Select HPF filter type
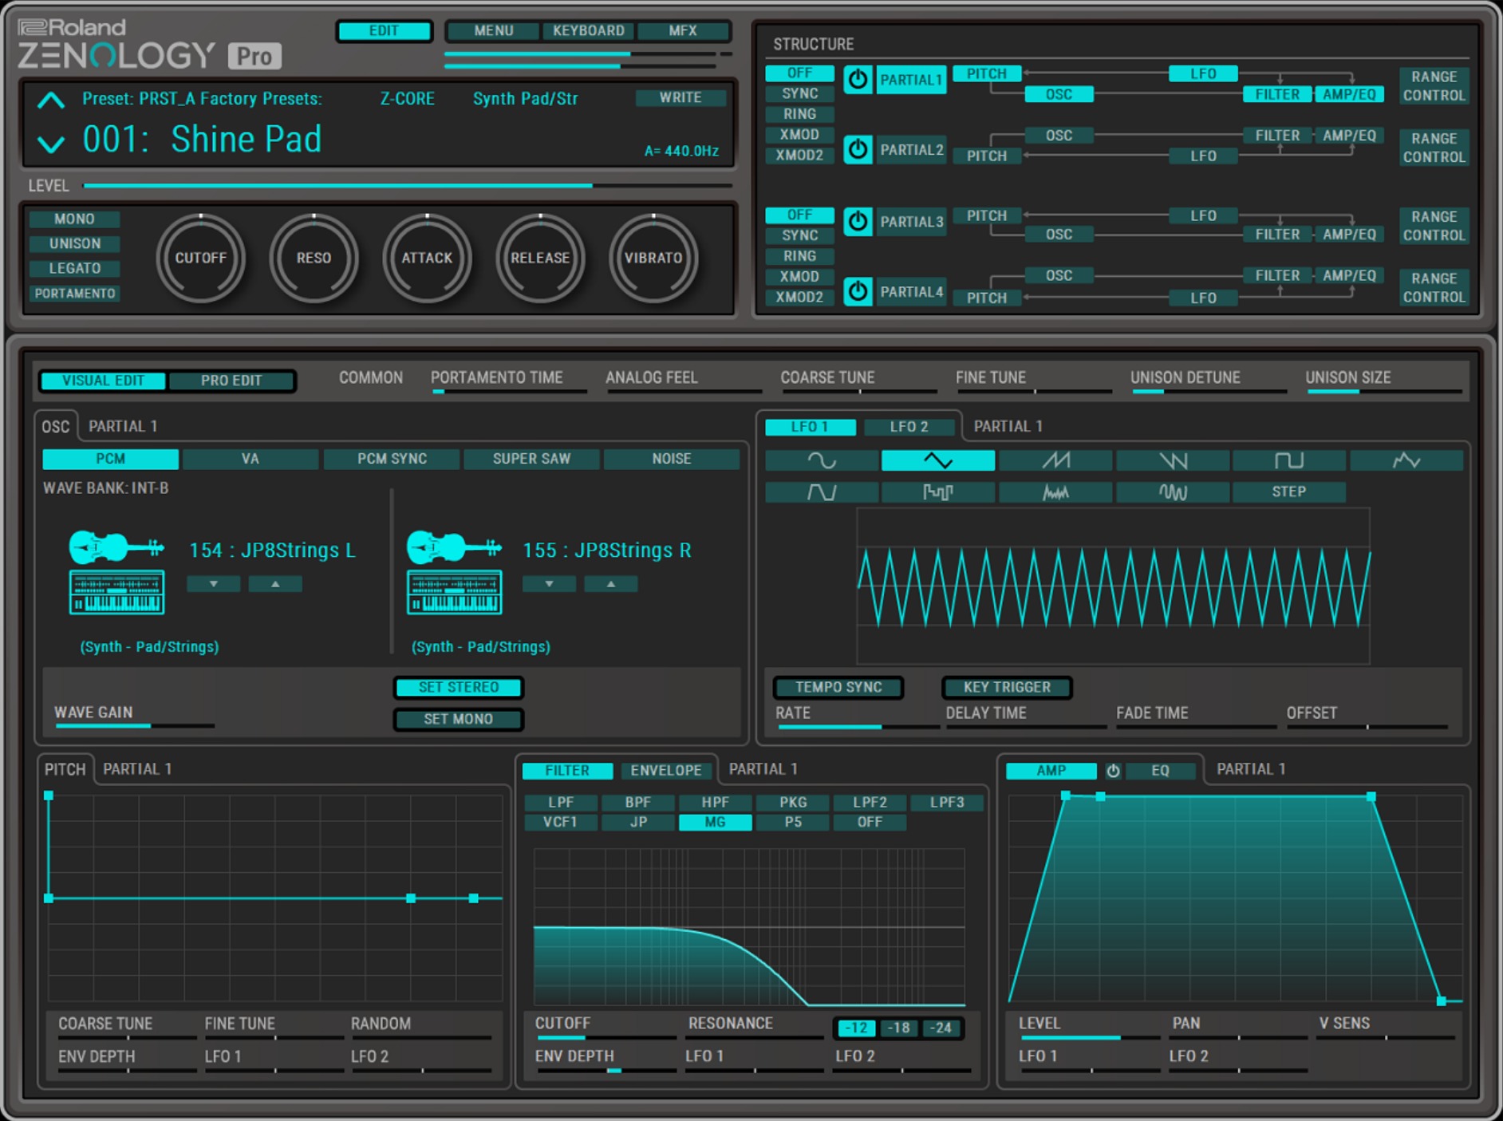This screenshot has height=1121, width=1503. click(x=715, y=802)
